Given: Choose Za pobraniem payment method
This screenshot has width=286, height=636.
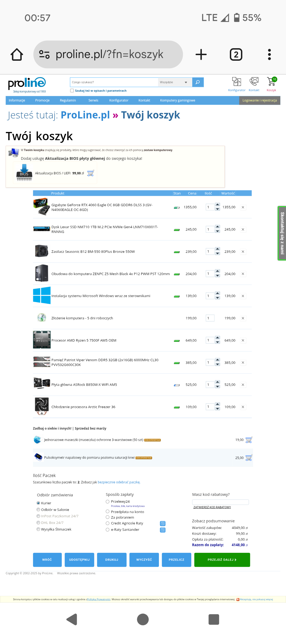Looking at the screenshot, I should pos(108,517).
